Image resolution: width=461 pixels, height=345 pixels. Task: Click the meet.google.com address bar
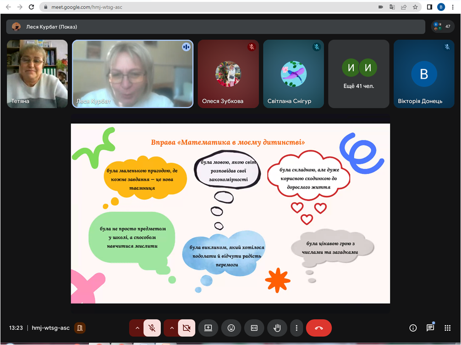(x=206, y=7)
